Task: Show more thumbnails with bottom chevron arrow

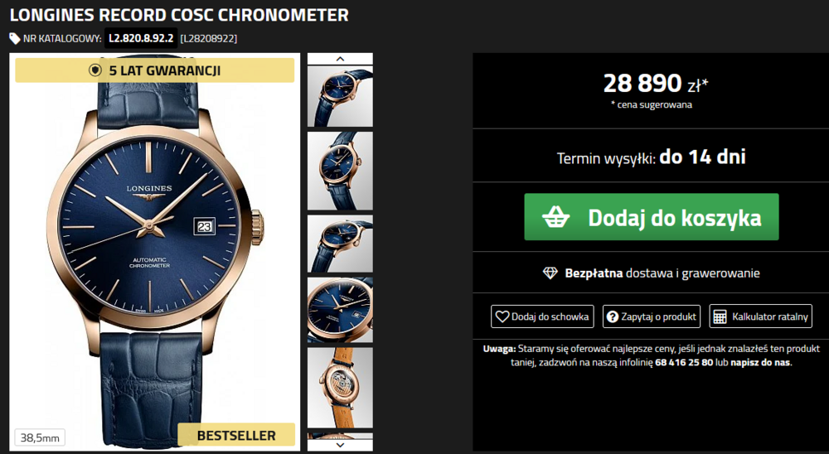Action: coord(340,445)
